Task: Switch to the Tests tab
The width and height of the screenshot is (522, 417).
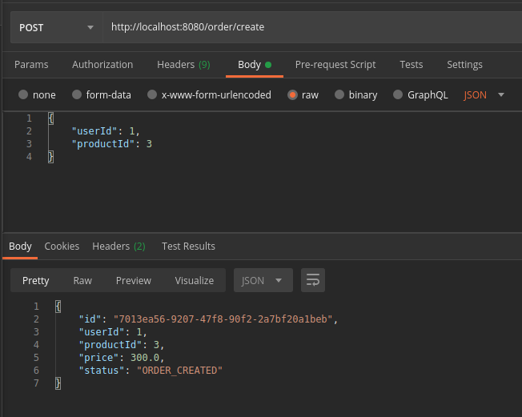Action: (411, 64)
